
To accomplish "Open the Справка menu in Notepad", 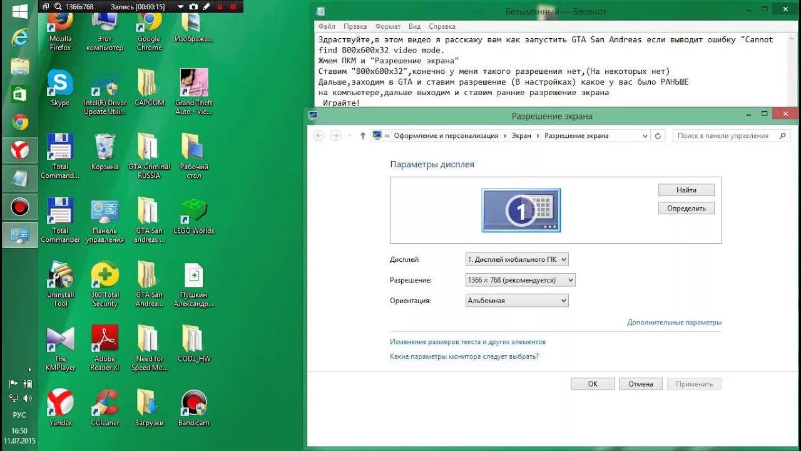I will (x=442, y=27).
